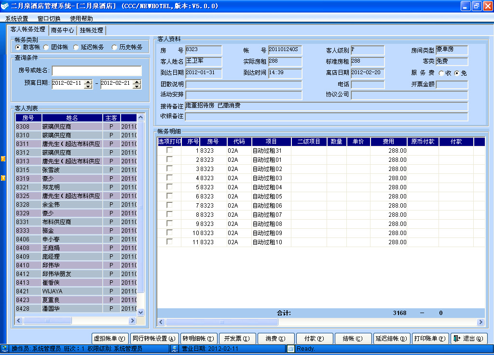Select 散客帐 radio button
Image resolution: width=494 pixels, height=355 pixels.
18,47
